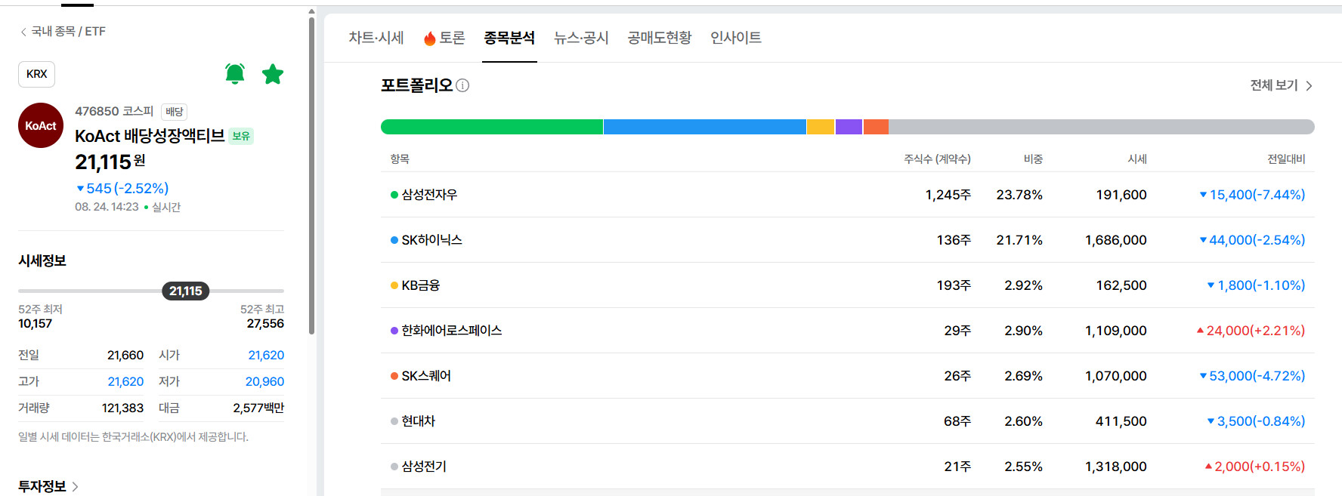Click the portfolio info circle icon
Image resolution: width=1342 pixels, height=496 pixels.
click(x=462, y=85)
